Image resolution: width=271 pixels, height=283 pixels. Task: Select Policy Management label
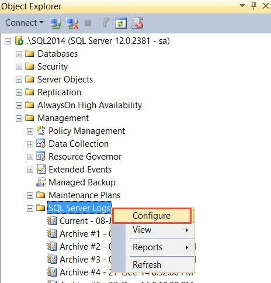coord(86,131)
